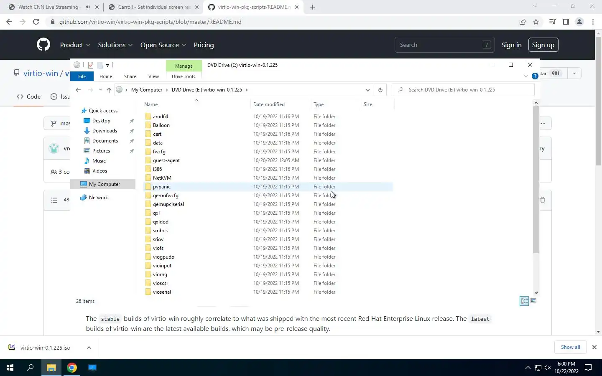Open recent locations dropdown arrow
Viewport: 602px width, 376px height.
pyautogui.click(x=100, y=90)
